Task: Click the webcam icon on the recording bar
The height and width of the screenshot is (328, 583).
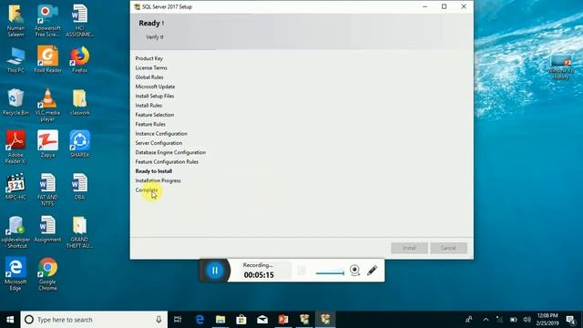Action: pos(354,271)
